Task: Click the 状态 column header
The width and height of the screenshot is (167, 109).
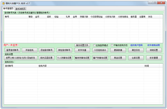Action: 154,17
